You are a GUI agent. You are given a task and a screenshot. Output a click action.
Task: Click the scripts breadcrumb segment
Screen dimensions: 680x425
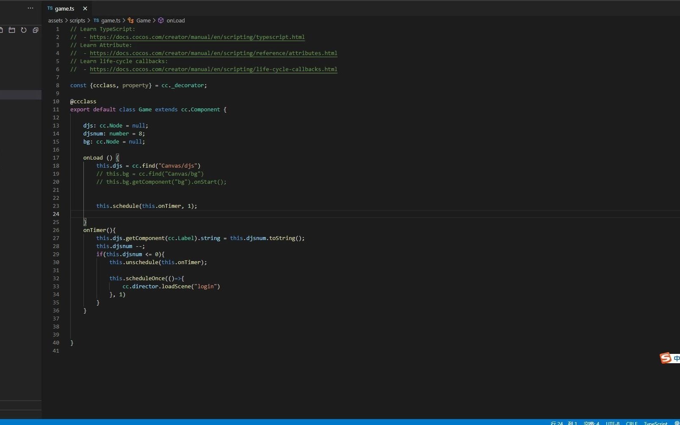click(x=77, y=20)
